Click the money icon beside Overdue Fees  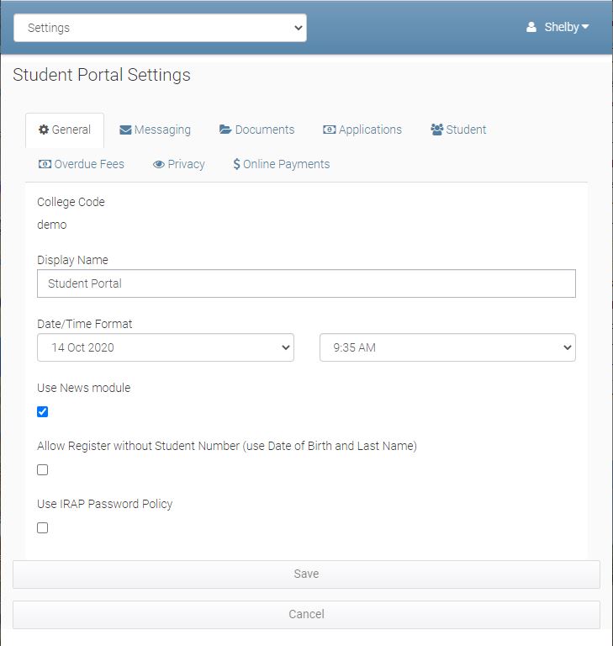(x=45, y=164)
